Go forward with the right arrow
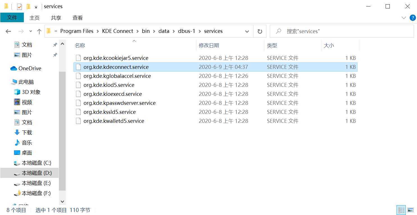The width and height of the screenshot is (417, 215). 21,31
